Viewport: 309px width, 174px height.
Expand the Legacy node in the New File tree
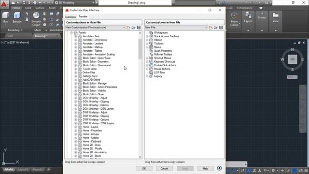coord(147,76)
